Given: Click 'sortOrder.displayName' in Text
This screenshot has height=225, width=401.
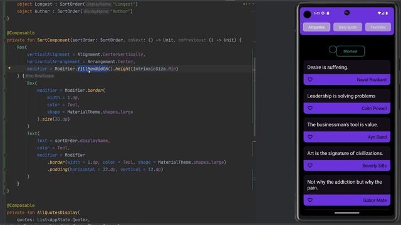Looking at the screenshot, I should (x=81, y=141).
